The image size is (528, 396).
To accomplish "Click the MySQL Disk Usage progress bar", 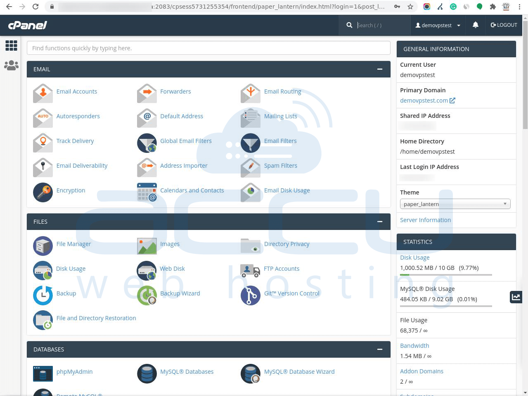I will pos(446,306).
